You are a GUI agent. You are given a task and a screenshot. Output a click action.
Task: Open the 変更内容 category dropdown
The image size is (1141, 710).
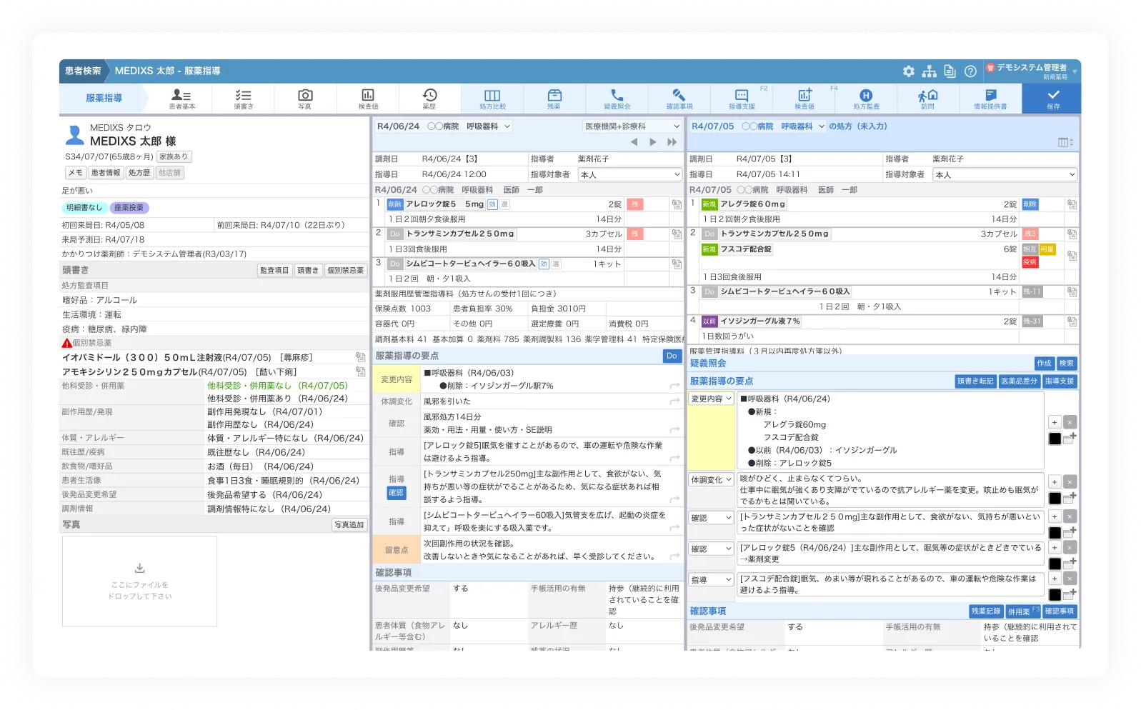click(x=711, y=399)
